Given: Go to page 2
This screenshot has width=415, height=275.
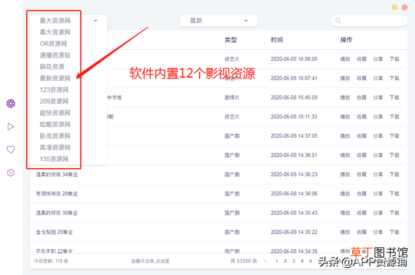Looking at the screenshot, I should 285,261.
